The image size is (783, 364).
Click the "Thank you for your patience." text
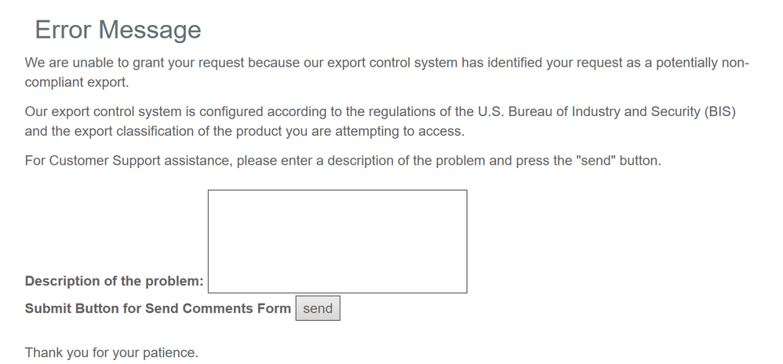[x=111, y=352]
